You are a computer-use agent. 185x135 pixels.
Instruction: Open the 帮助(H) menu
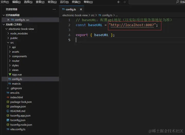[x=88, y=2]
